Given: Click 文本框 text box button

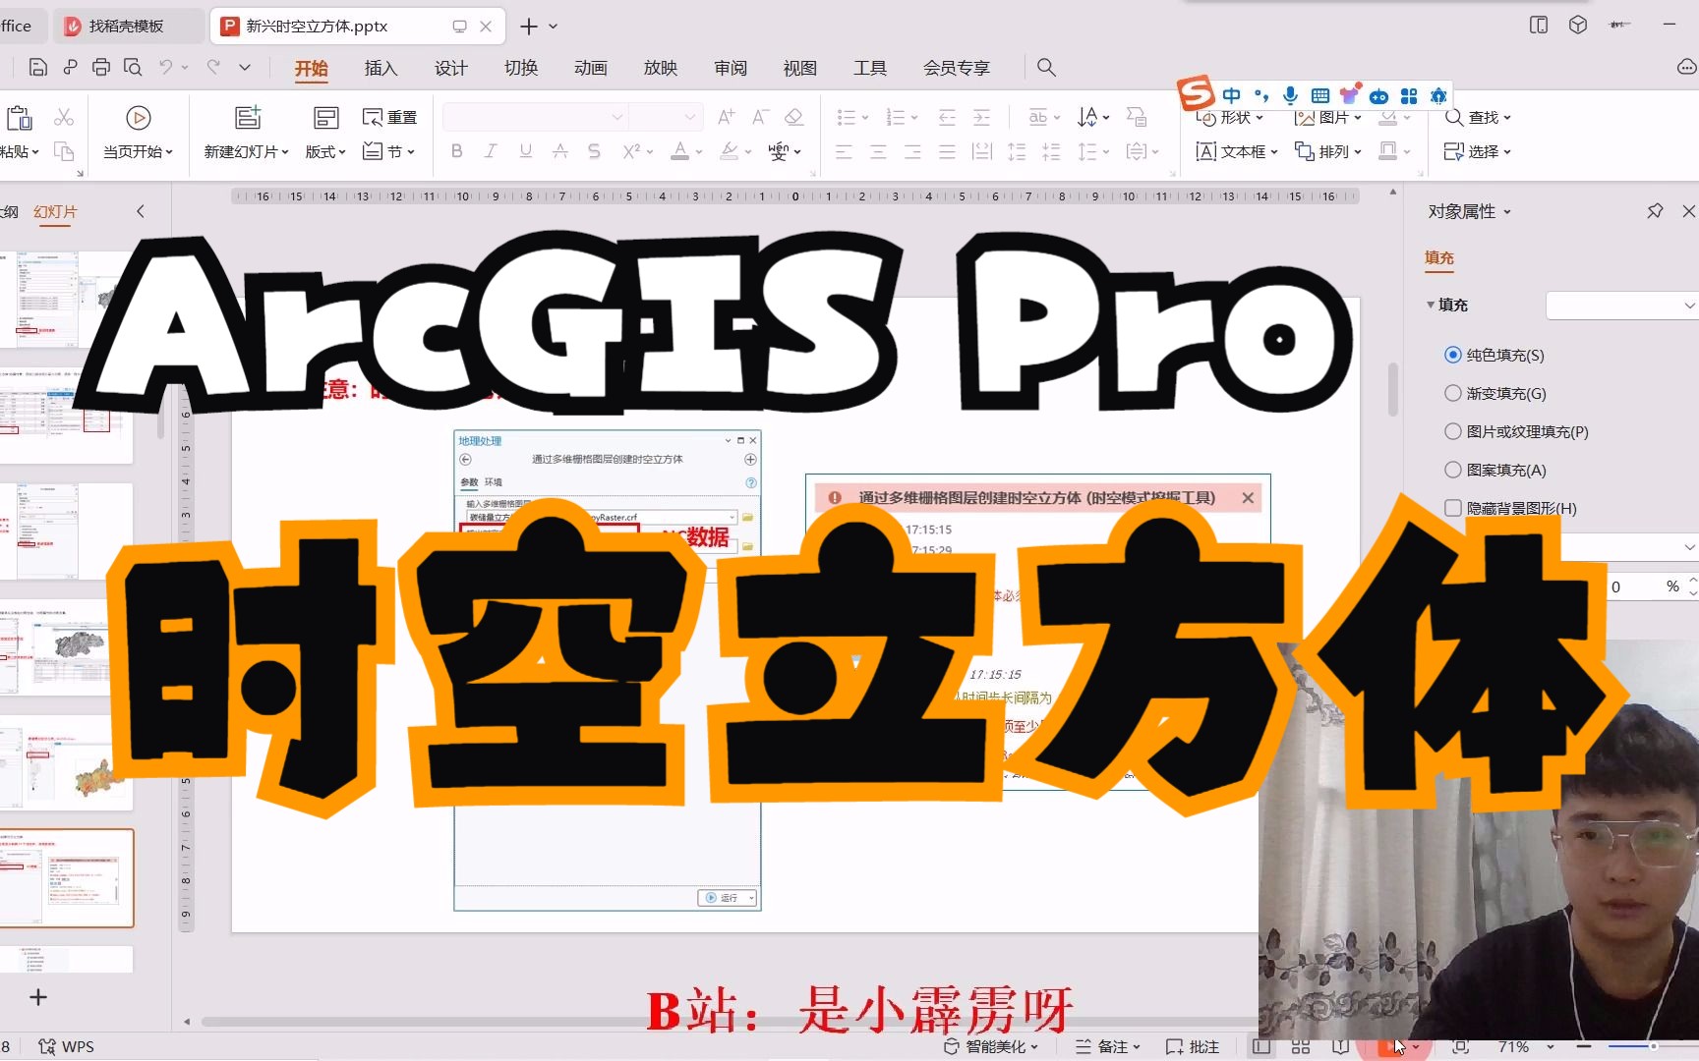Looking at the screenshot, I should point(1236,151).
